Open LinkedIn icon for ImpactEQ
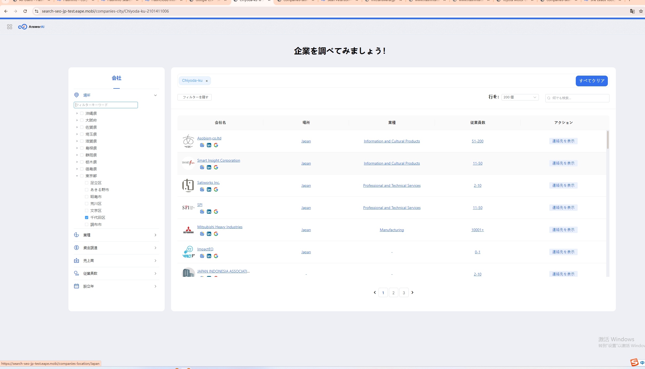 [x=209, y=256]
